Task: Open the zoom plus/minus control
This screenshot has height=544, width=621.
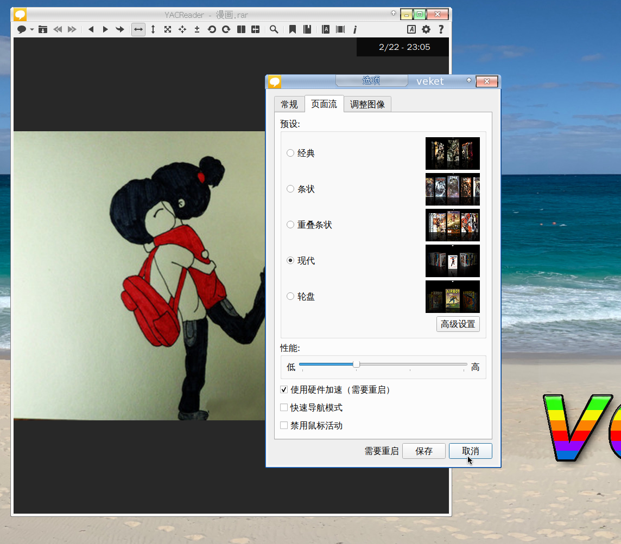Action: [x=197, y=29]
